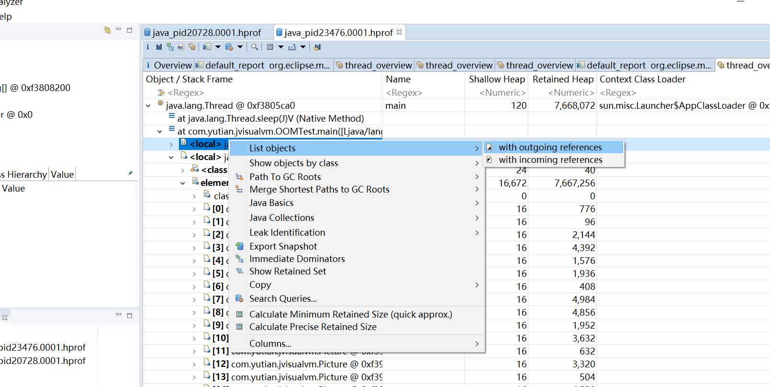The image size is (770, 387).
Task: Click the magnifier search toolbar icon
Action: pos(255,47)
